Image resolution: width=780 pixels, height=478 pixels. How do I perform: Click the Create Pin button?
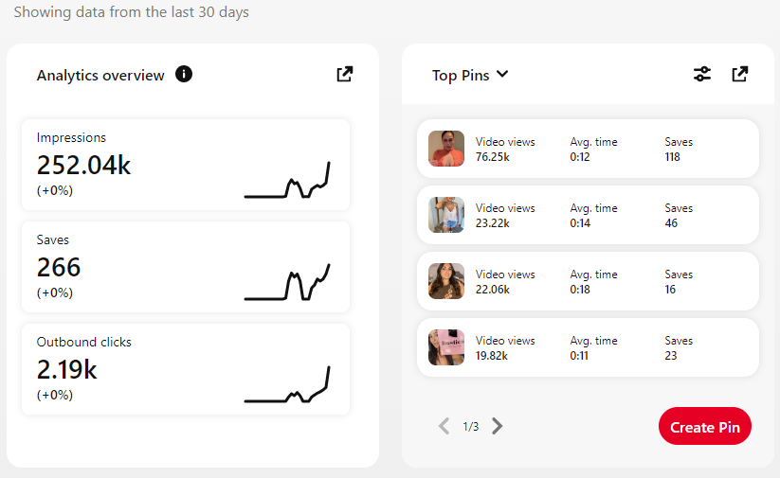tap(704, 427)
